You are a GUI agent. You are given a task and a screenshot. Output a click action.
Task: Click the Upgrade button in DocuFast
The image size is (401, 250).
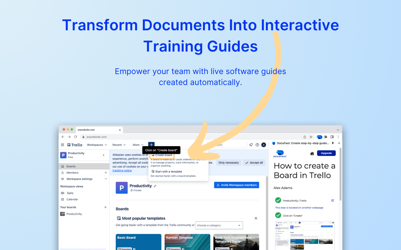click(x=326, y=153)
